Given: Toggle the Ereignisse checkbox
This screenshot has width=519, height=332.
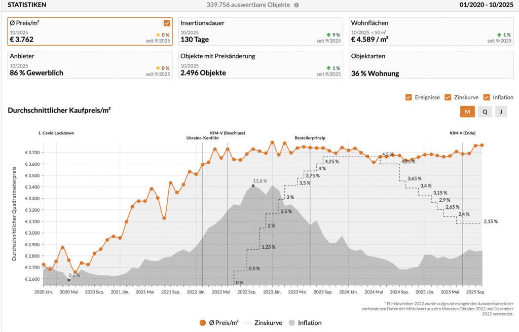Looking at the screenshot, I should pos(409,97).
